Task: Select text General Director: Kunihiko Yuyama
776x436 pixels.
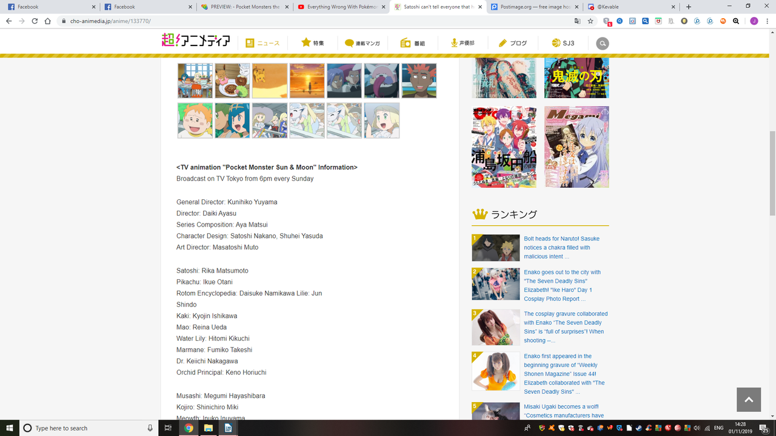Action: pyautogui.click(x=227, y=202)
